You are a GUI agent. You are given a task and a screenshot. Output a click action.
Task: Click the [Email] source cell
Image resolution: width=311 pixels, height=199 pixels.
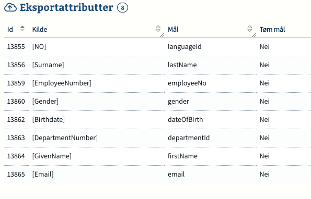[x=43, y=175]
